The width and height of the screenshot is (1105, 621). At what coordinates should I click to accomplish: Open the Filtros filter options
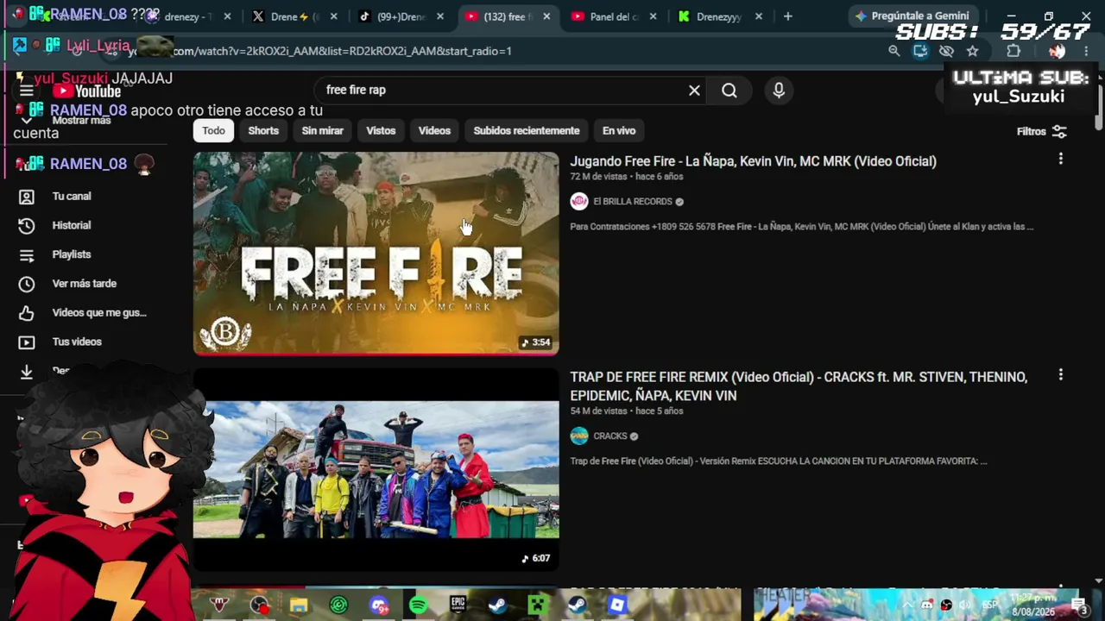1042,131
